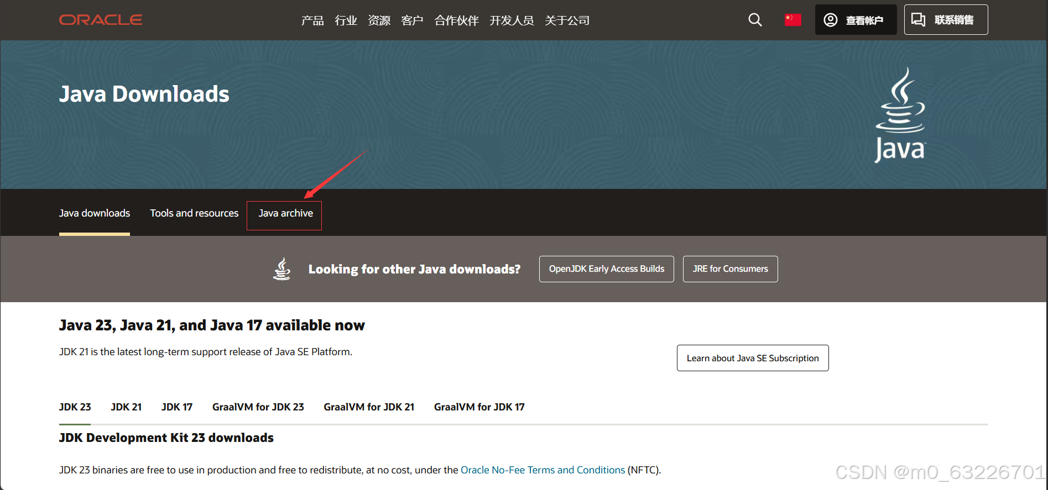Click the China flag country selector
Image resolution: width=1048 pixels, height=490 pixels.
[792, 20]
